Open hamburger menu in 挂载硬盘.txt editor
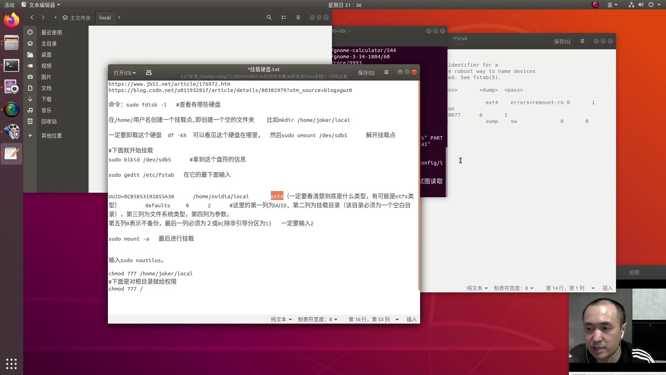666x375 pixels. click(x=386, y=72)
